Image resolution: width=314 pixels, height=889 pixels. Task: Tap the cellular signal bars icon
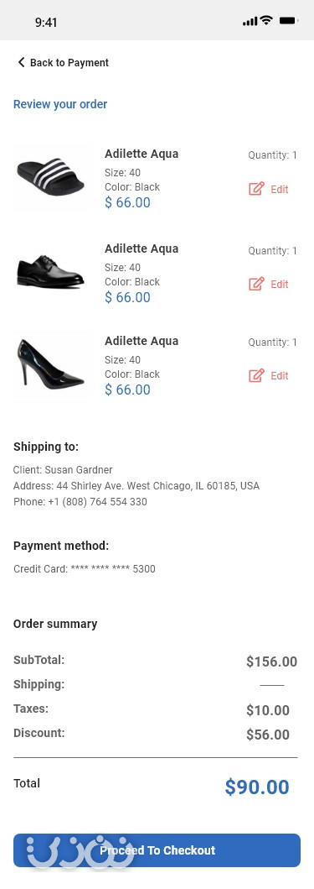(250, 22)
